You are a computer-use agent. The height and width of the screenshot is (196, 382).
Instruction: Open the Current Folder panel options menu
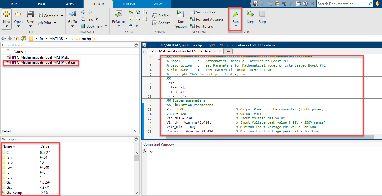click(136, 45)
